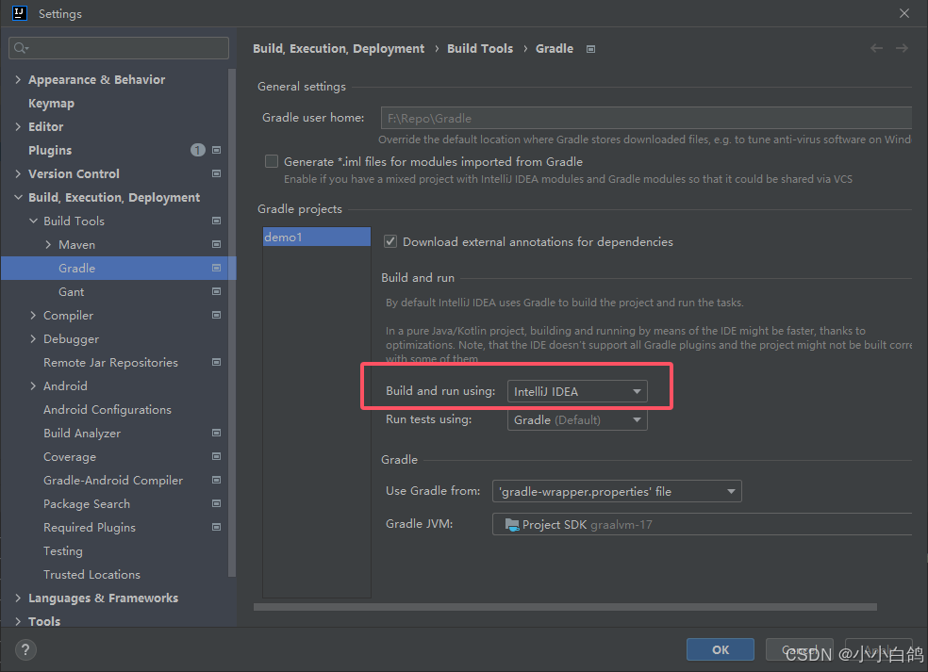Expand Languages & Frameworks section
The height and width of the screenshot is (672, 928).
(18, 598)
